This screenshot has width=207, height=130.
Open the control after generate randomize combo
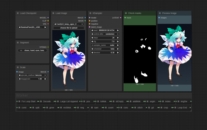tap(105, 34)
